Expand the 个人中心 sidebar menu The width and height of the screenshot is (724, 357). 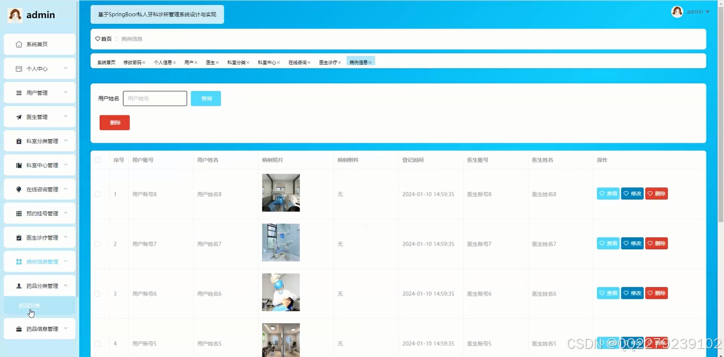pos(39,68)
